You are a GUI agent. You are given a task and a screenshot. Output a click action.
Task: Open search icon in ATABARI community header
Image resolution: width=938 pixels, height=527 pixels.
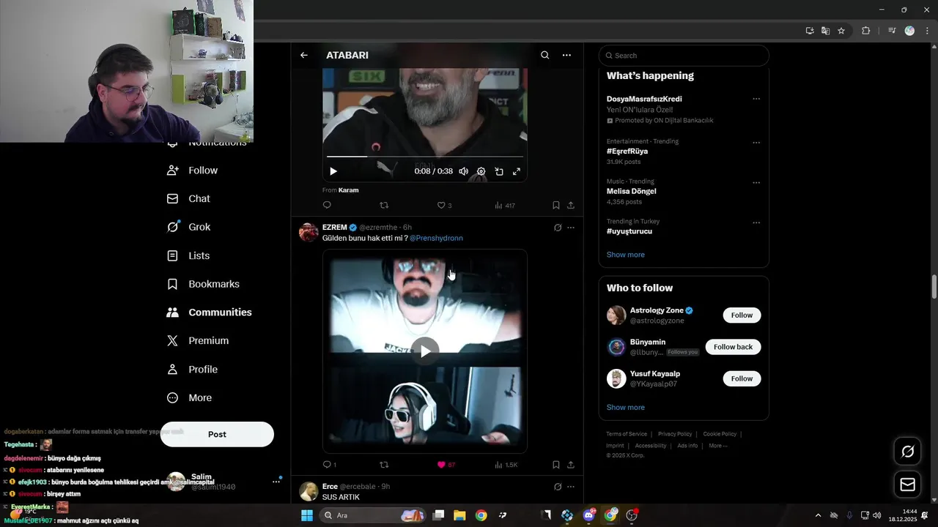(544, 55)
